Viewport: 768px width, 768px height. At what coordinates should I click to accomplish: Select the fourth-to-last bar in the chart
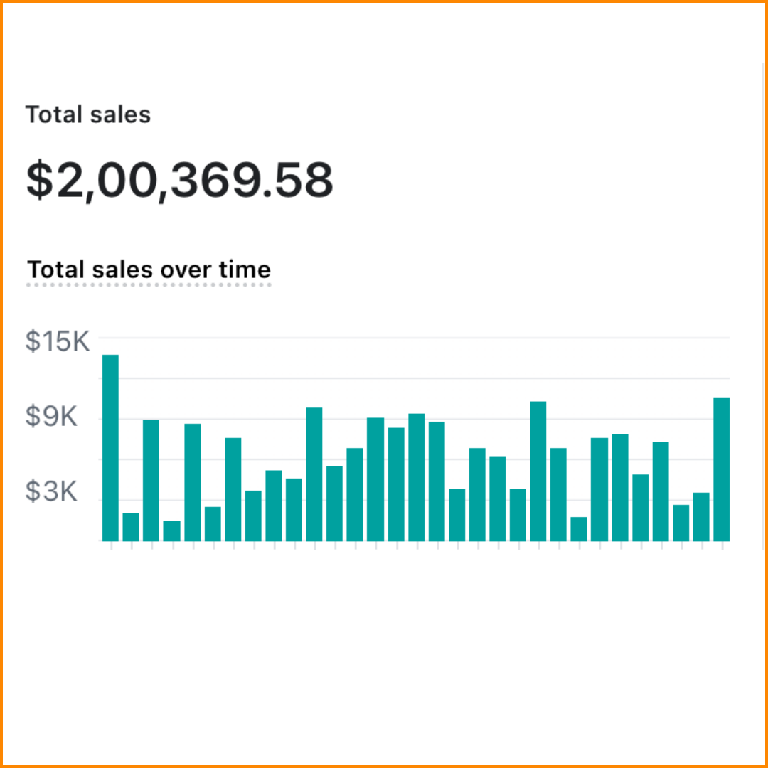(661, 491)
